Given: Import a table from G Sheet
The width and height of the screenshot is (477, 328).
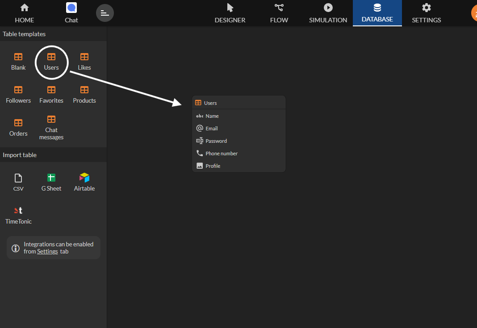Looking at the screenshot, I should (x=51, y=183).
